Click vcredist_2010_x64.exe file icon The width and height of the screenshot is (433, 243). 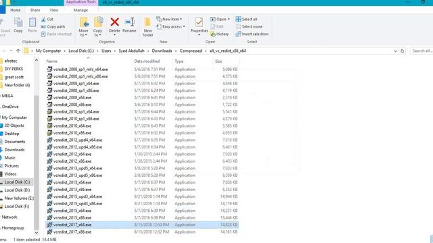click(49, 126)
